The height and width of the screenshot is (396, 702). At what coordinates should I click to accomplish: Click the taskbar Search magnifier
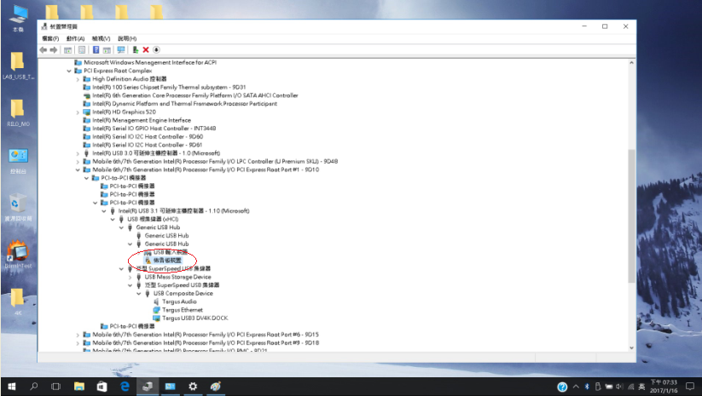tap(33, 387)
